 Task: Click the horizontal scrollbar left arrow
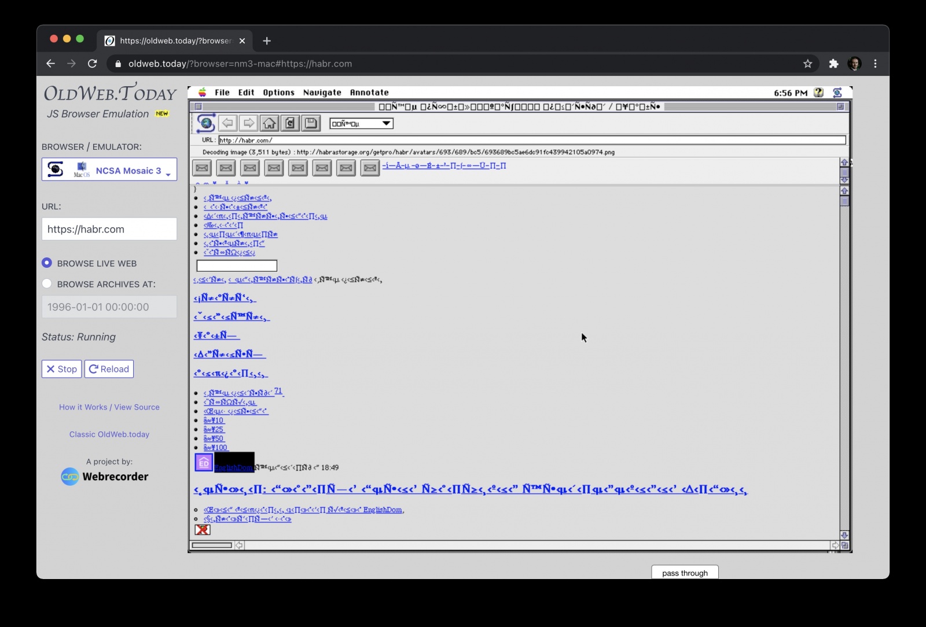[x=238, y=545]
